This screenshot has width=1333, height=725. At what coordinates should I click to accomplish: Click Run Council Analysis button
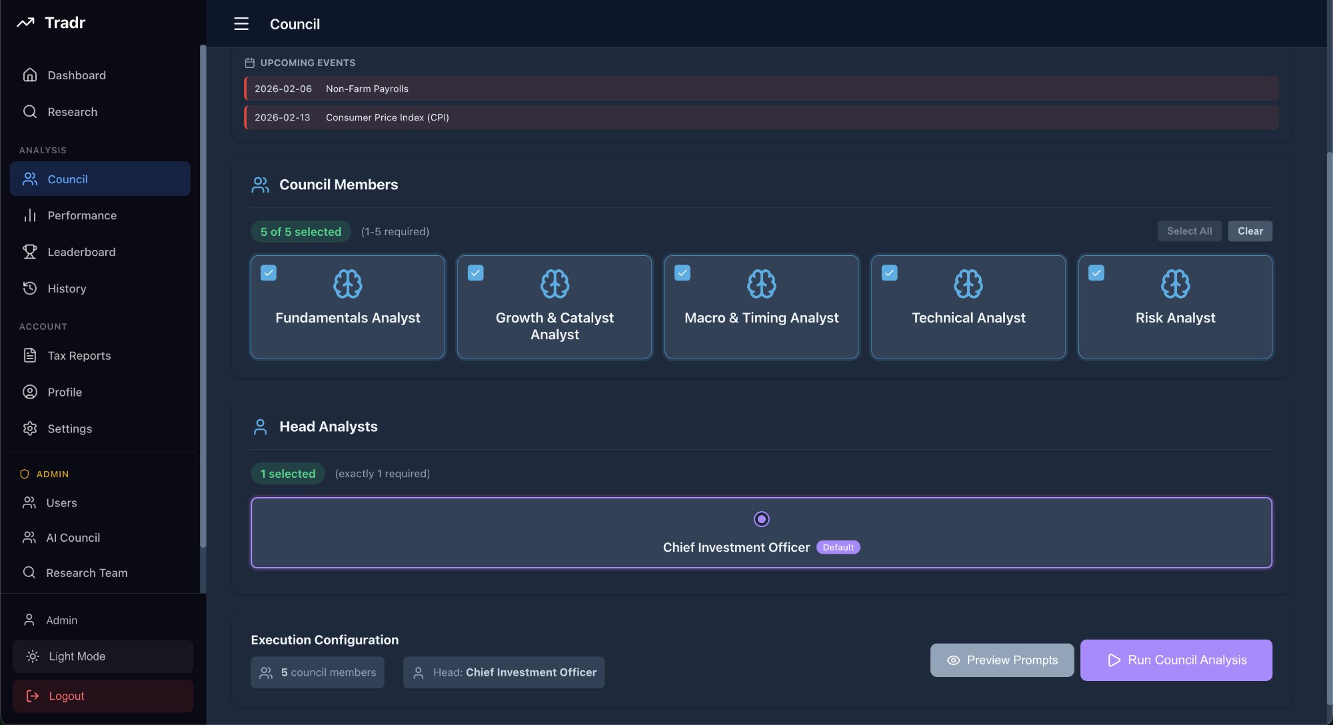[x=1176, y=660]
